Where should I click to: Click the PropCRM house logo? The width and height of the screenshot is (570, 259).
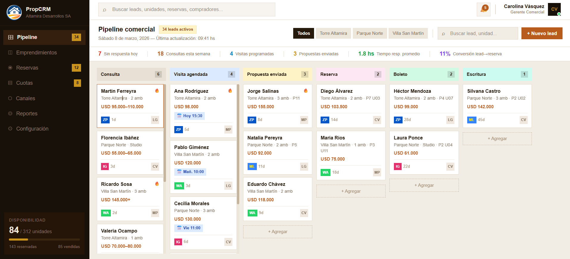14,12
